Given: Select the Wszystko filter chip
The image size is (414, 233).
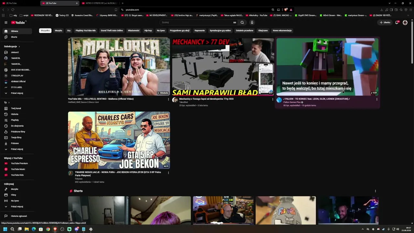Looking at the screenshot, I should tap(45, 30).
